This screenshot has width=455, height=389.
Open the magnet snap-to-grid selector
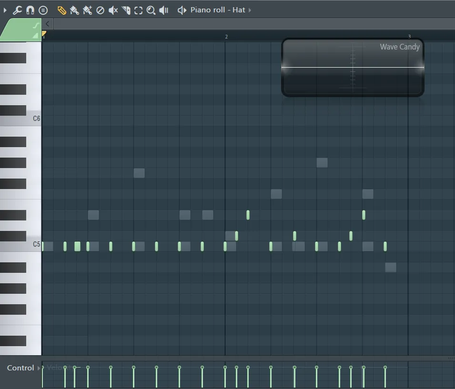click(30, 10)
